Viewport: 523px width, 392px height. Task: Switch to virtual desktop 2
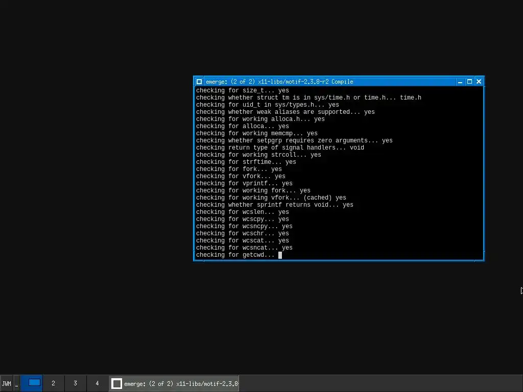pos(53,383)
